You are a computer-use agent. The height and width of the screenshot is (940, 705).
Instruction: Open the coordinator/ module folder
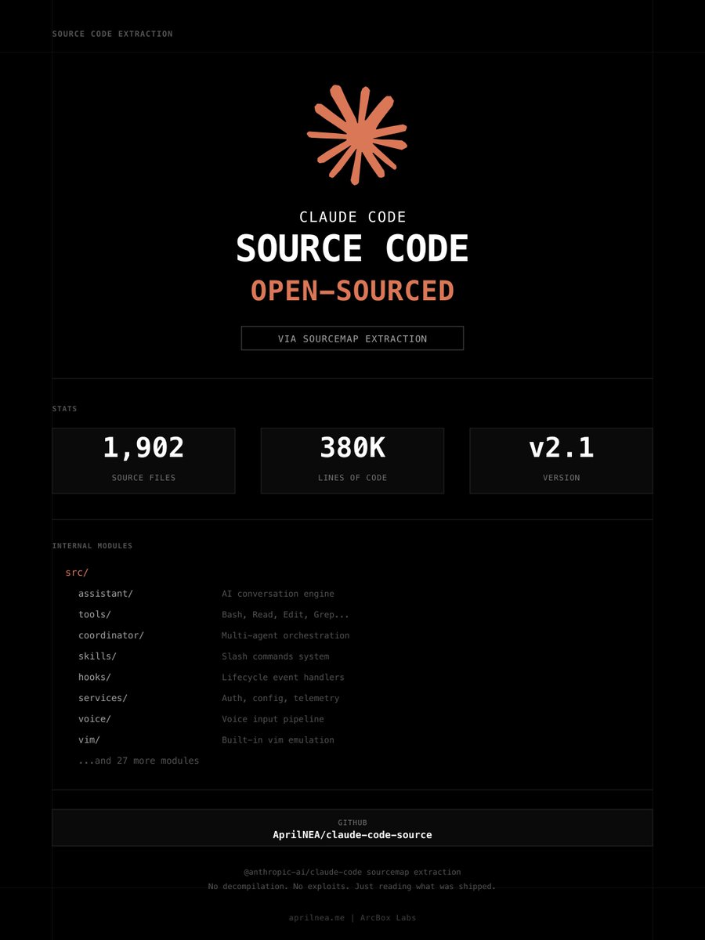[x=111, y=635]
